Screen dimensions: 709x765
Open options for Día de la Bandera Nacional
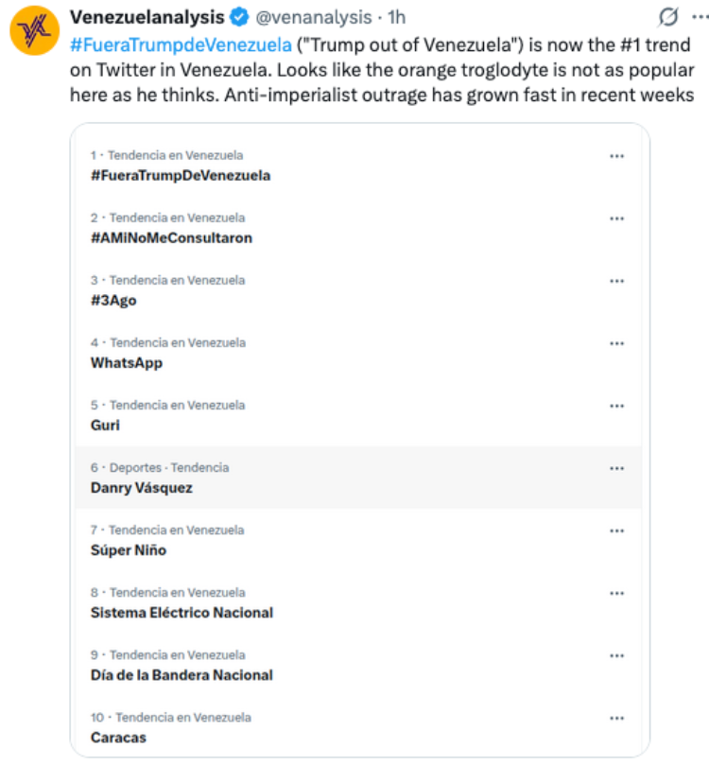click(617, 655)
